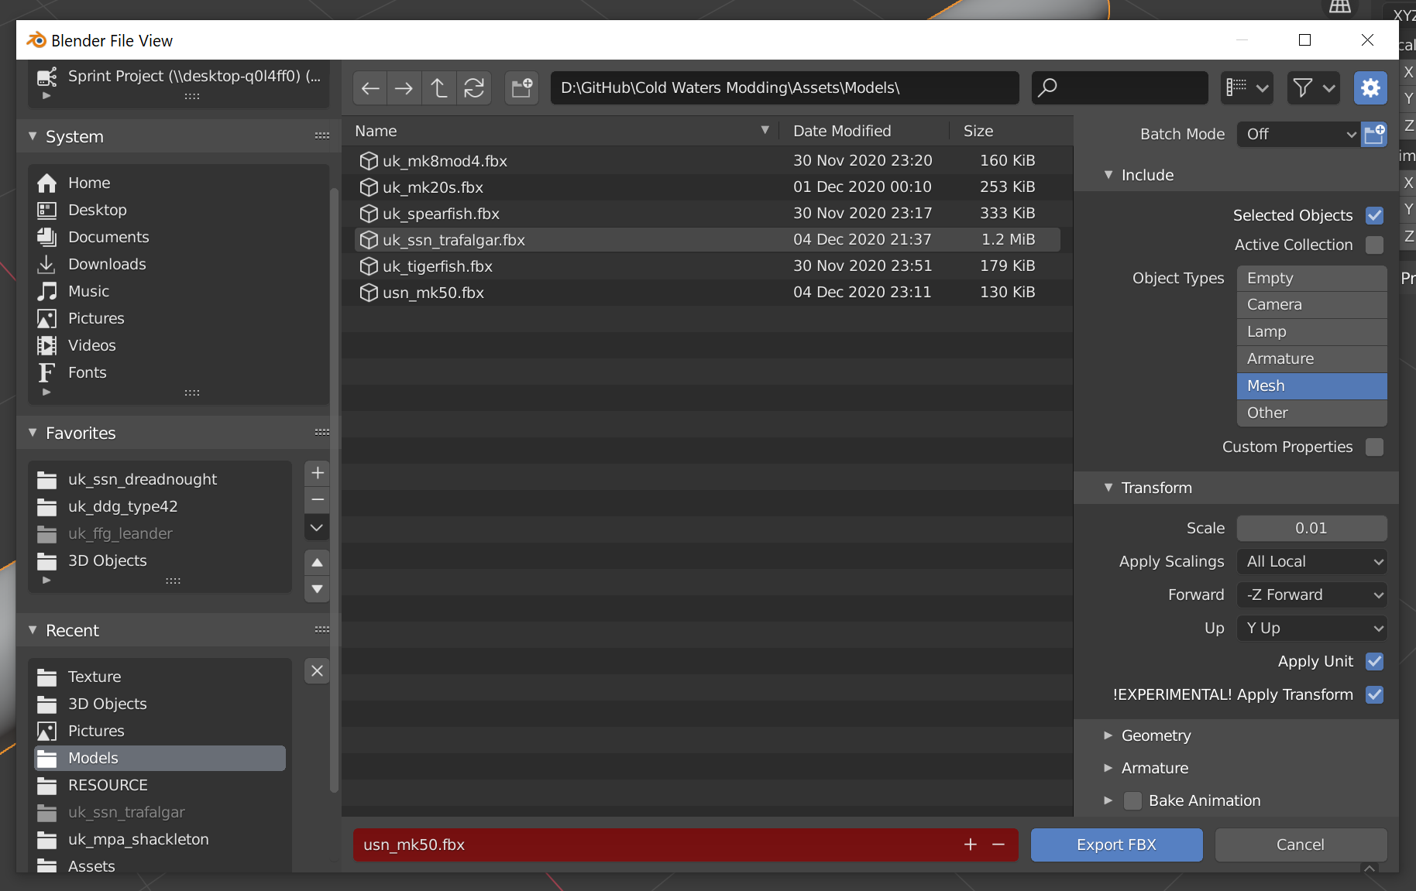Go up to parent directory

(439, 88)
